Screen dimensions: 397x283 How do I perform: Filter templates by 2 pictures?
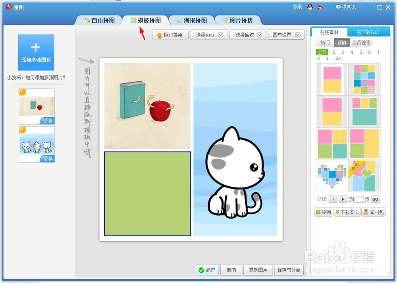334,52
